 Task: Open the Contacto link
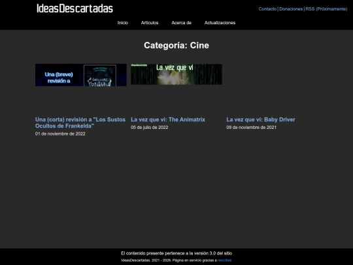point(267,9)
